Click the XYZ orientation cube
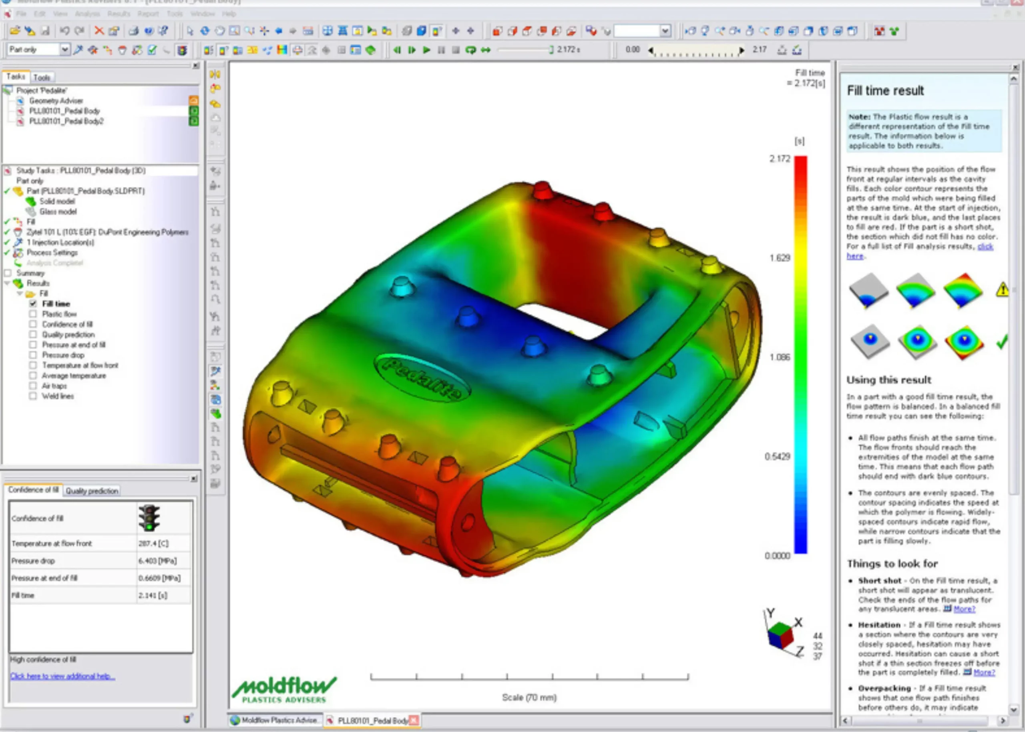This screenshot has width=1025, height=732. coord(781,635)
